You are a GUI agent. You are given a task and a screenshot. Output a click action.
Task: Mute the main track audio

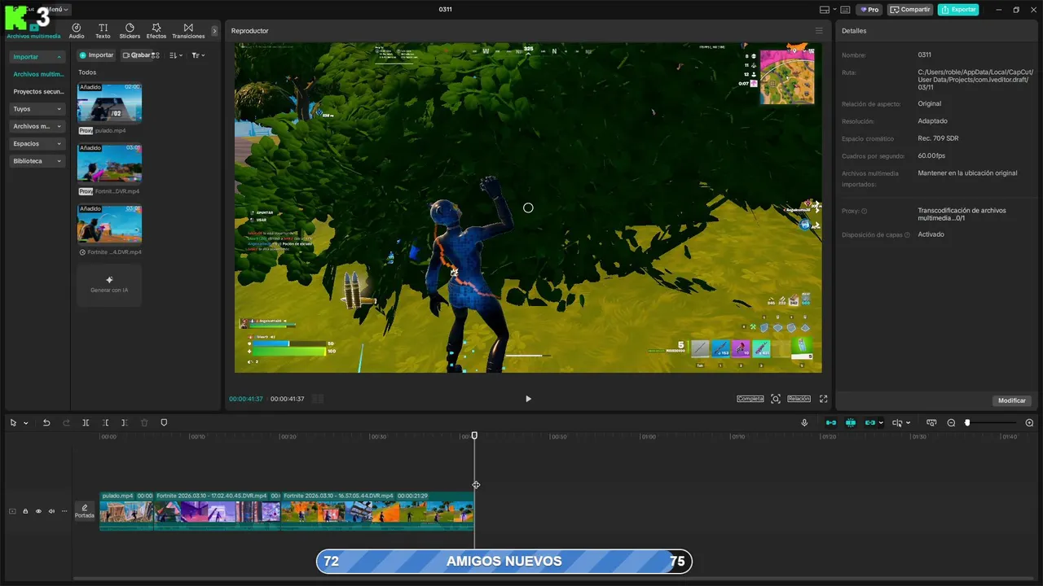51,511
